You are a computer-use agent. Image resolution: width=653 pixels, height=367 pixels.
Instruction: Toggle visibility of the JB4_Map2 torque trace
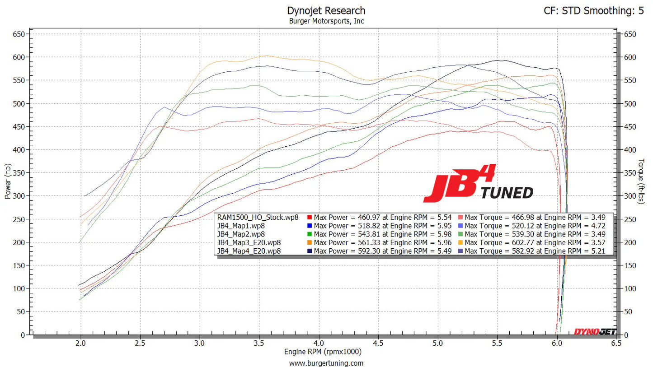(x=461, y=234)
